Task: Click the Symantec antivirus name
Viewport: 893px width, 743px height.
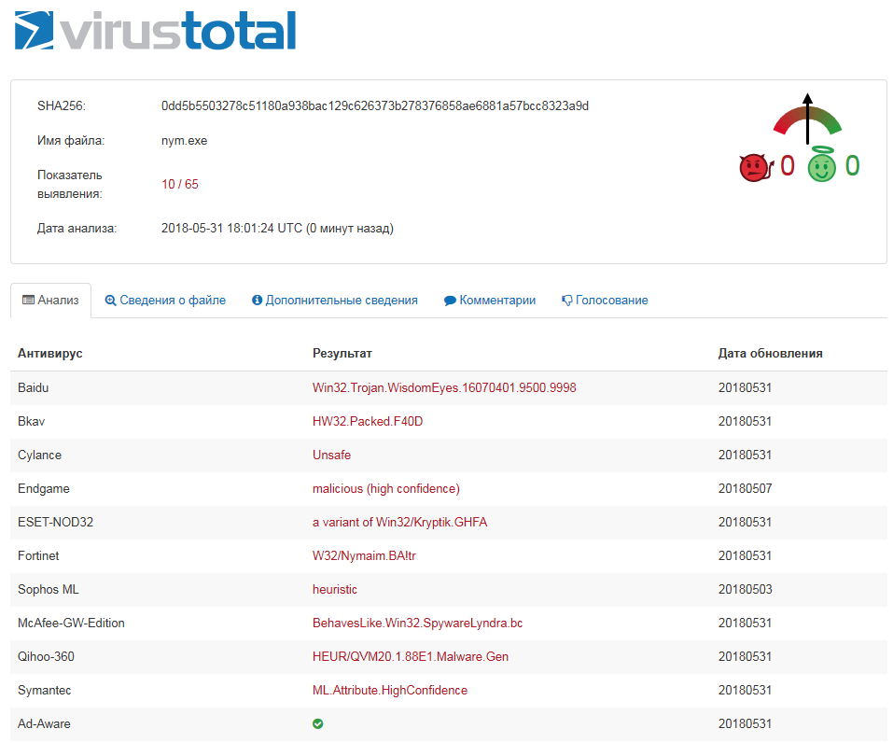Action: click(45, 691)
